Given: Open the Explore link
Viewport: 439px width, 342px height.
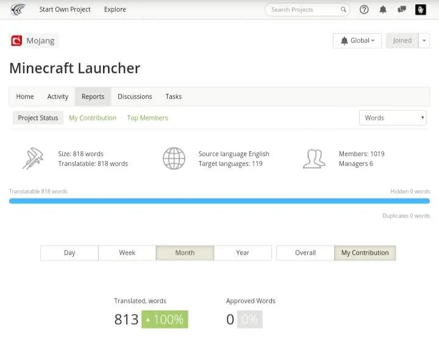Looking at the screenshot, I should 115,10.
